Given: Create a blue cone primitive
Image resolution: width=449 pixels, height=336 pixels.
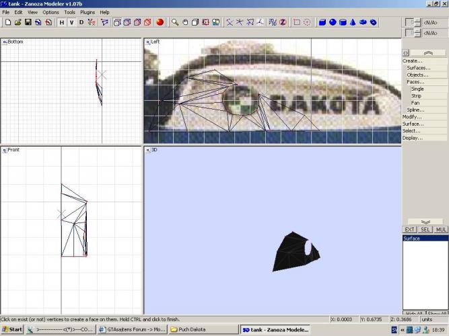Looking at the screenshot, I should [x=353, y=22].
